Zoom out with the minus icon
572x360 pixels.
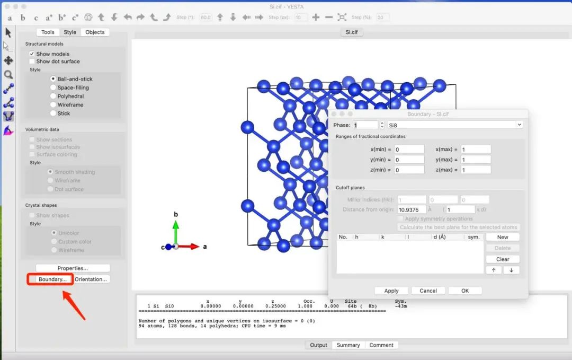[329, 17]
